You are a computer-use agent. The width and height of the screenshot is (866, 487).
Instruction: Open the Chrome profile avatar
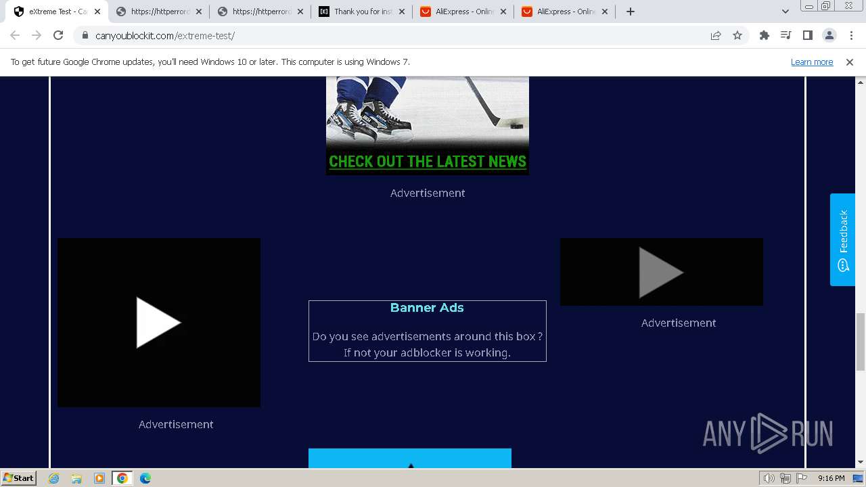pyautogui.click(x=829, y=35)
